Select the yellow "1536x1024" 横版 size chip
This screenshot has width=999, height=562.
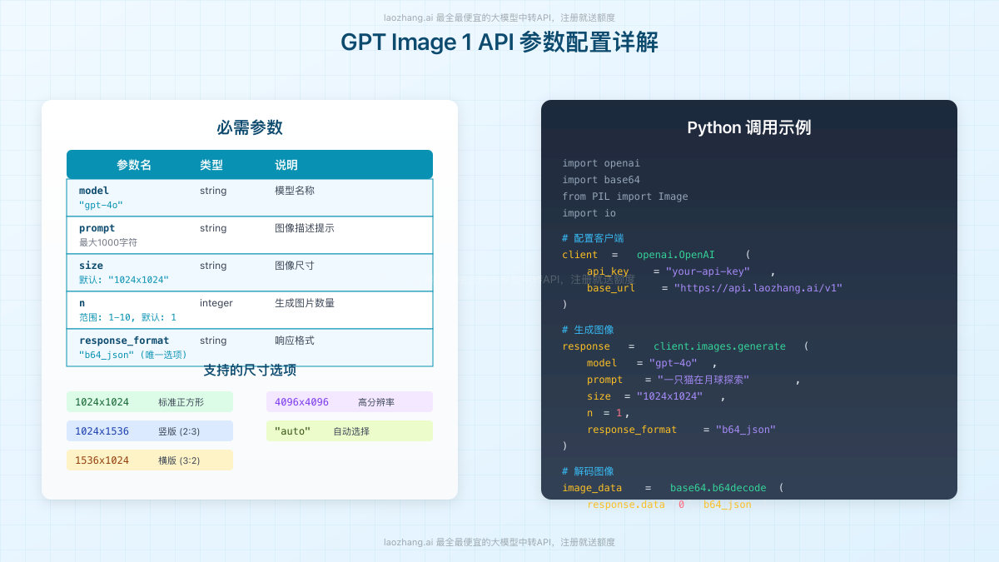tap(150, 460)
